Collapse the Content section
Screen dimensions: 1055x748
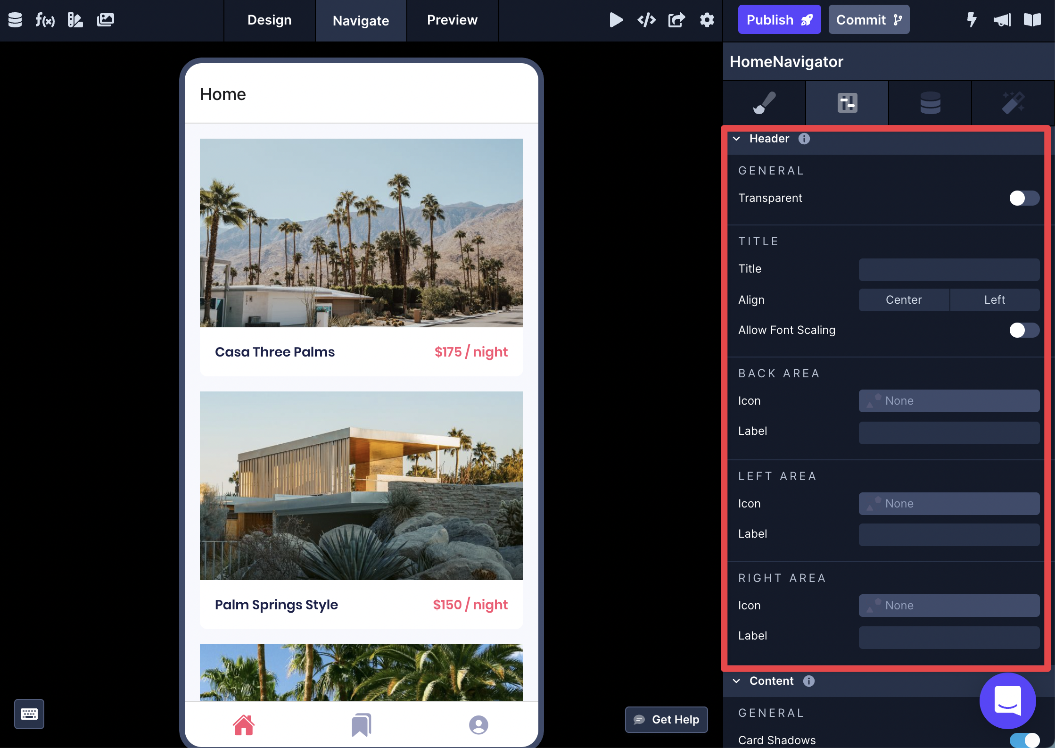pos(736,681)
